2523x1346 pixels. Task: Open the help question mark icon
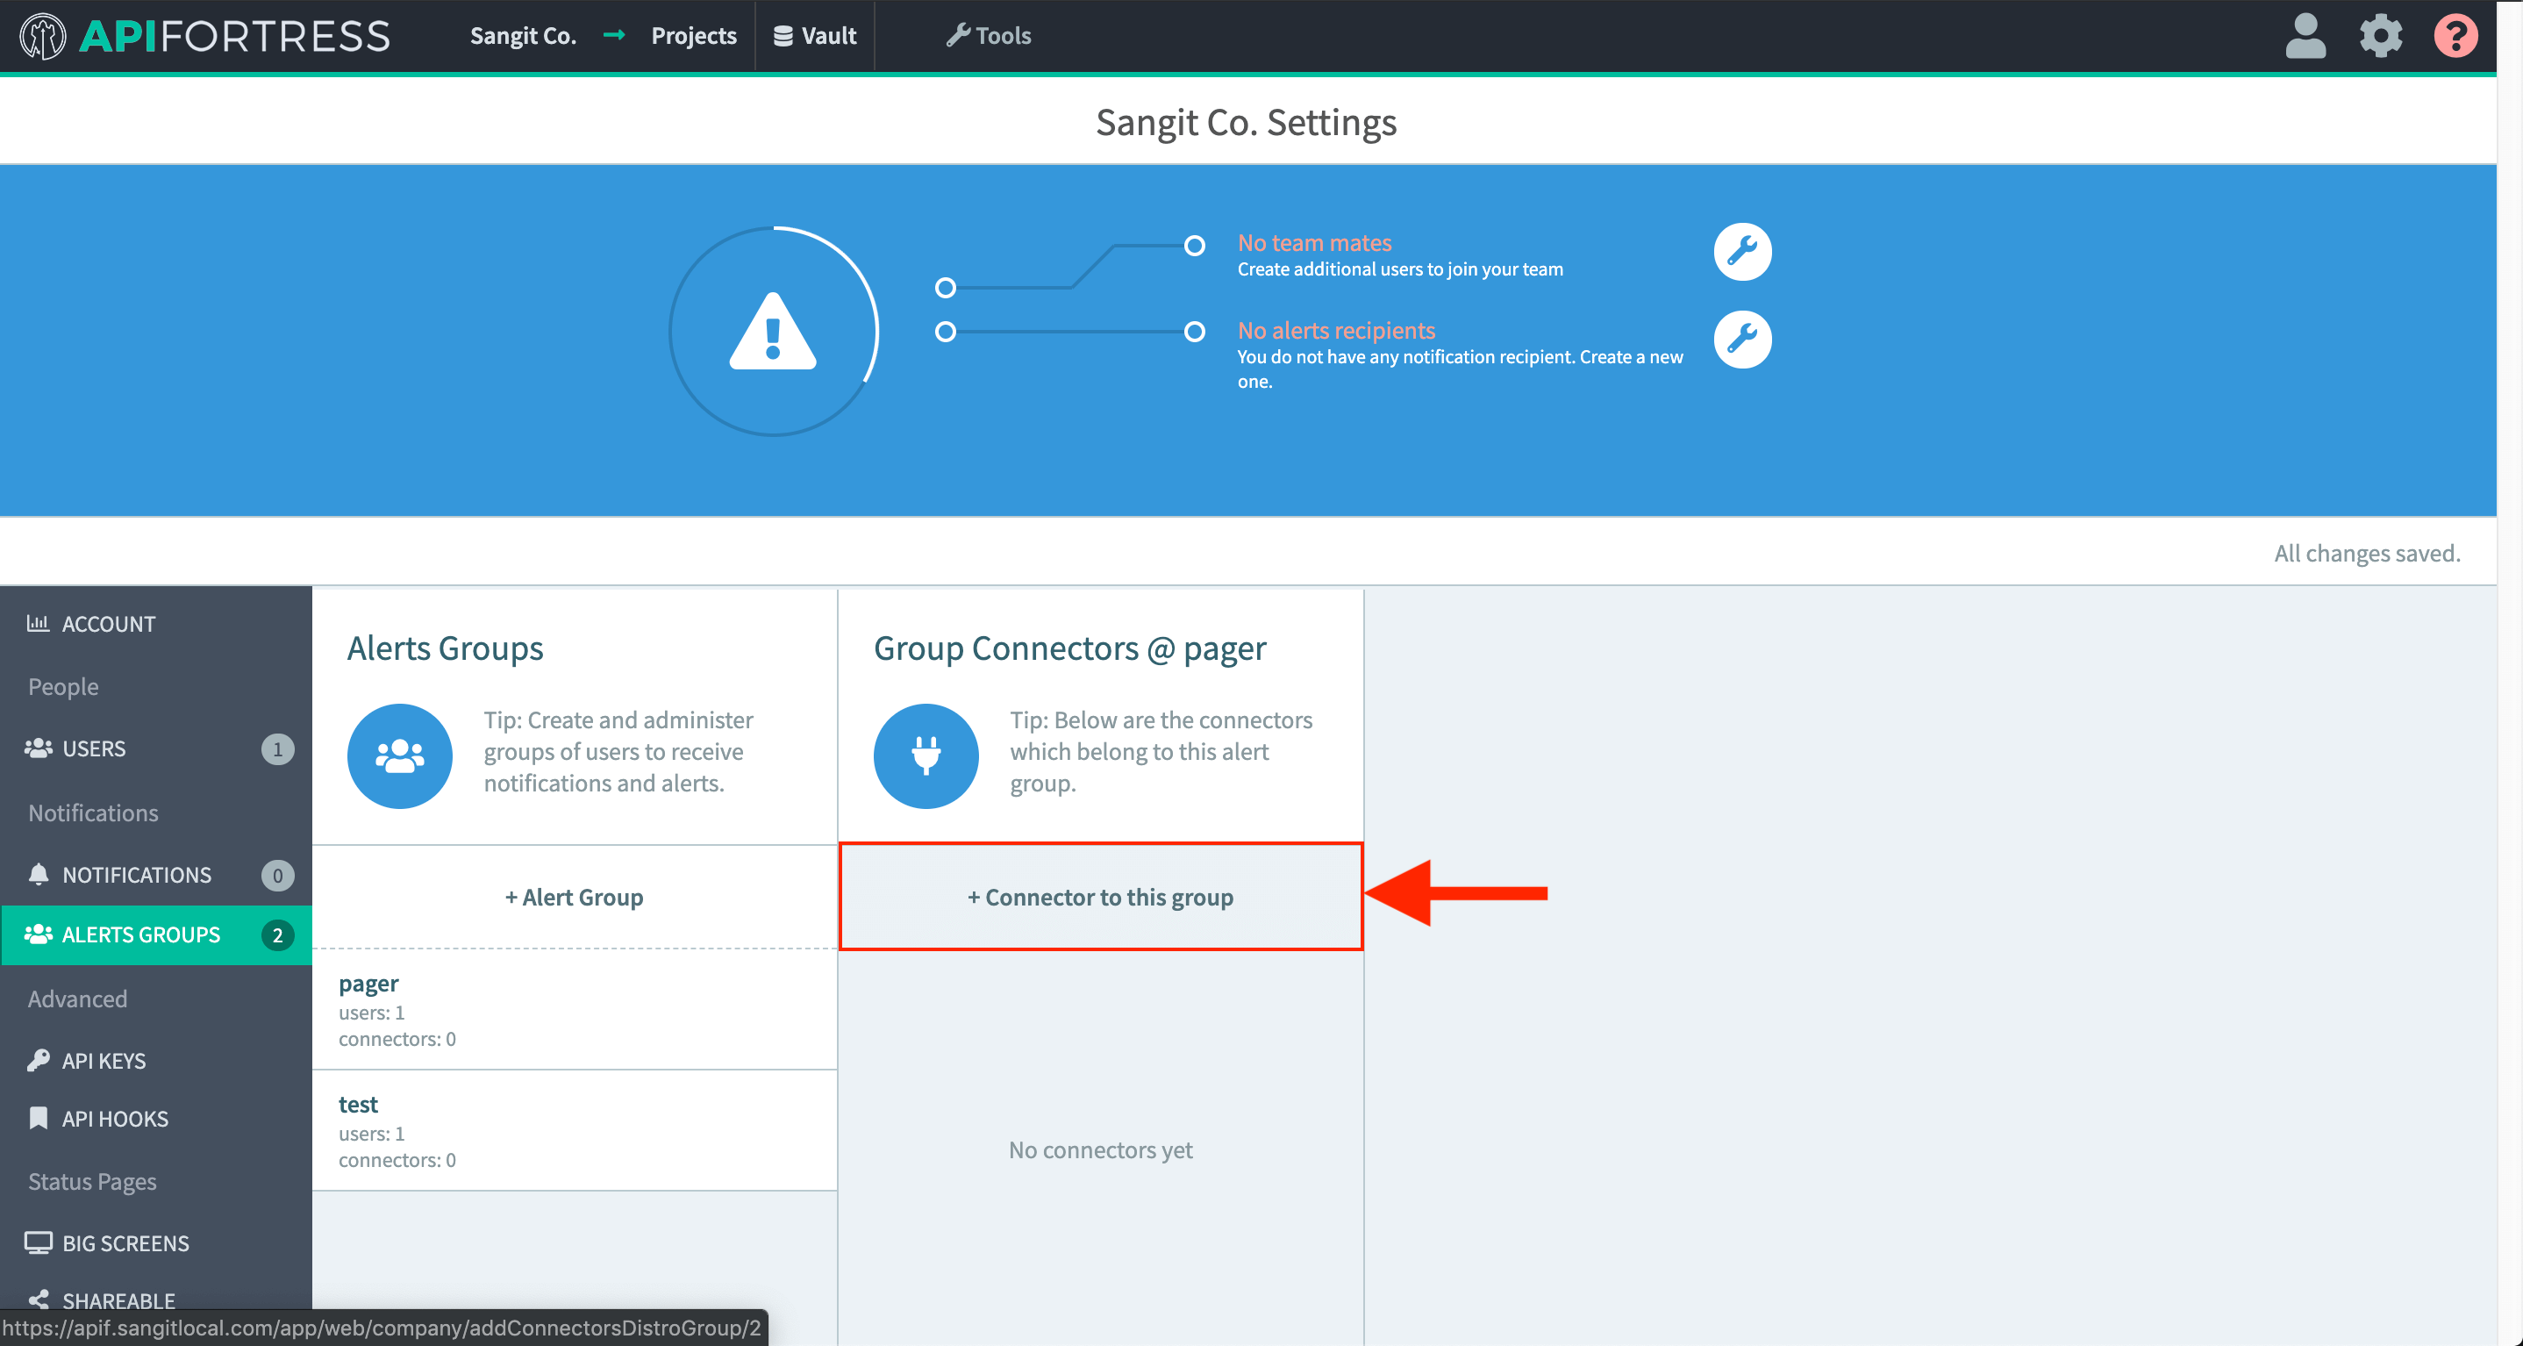2455,36
